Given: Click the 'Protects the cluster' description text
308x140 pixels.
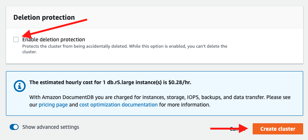Looking at the screenshot, I should point(125,50).
